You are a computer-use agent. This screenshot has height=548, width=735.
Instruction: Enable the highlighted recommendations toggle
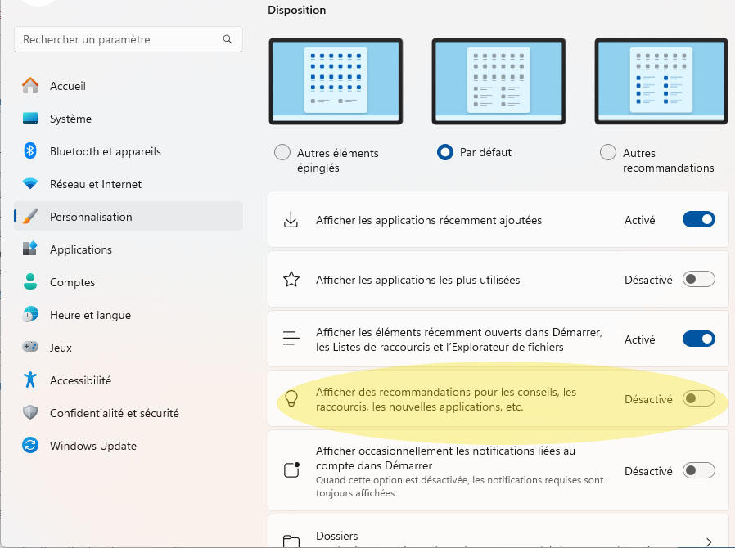698,398
